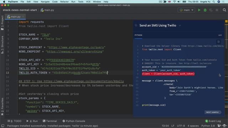
Task: Click the battery status icon
Action: (x=184, y=1)
